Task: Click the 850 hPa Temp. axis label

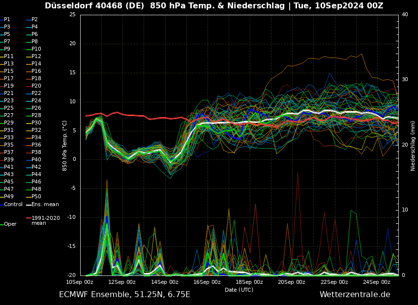Action: (65, 145)
